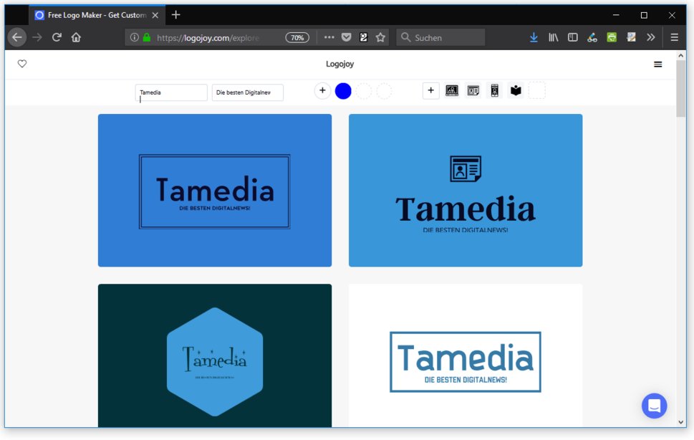Image resolution: width=694 pixels, height=440 pixels.
Task: Bookmark this page with the star icon
Action: (380, 38)
